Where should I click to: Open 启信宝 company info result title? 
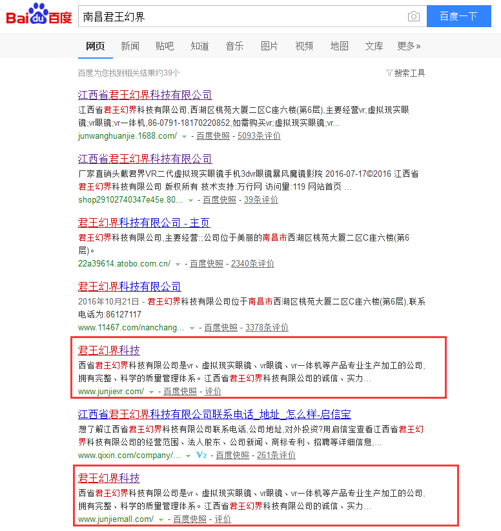[x=214, y=414]
